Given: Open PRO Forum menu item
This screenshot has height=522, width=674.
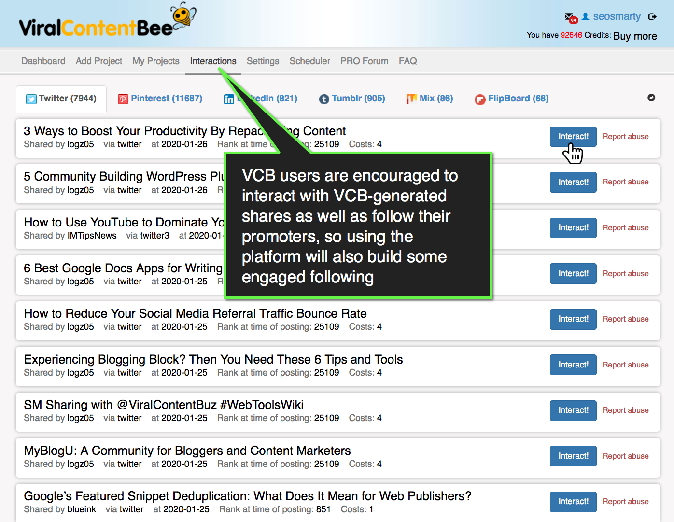Looking at the screenshot, I should (365, 61).
